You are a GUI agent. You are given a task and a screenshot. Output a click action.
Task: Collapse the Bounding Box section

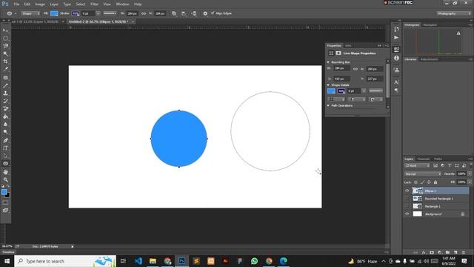pos(328,62)
